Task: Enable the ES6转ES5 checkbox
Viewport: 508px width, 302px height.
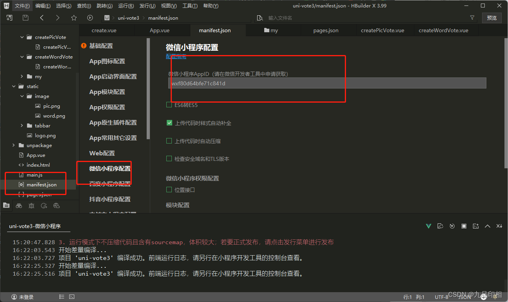Action: pos(169,105)
